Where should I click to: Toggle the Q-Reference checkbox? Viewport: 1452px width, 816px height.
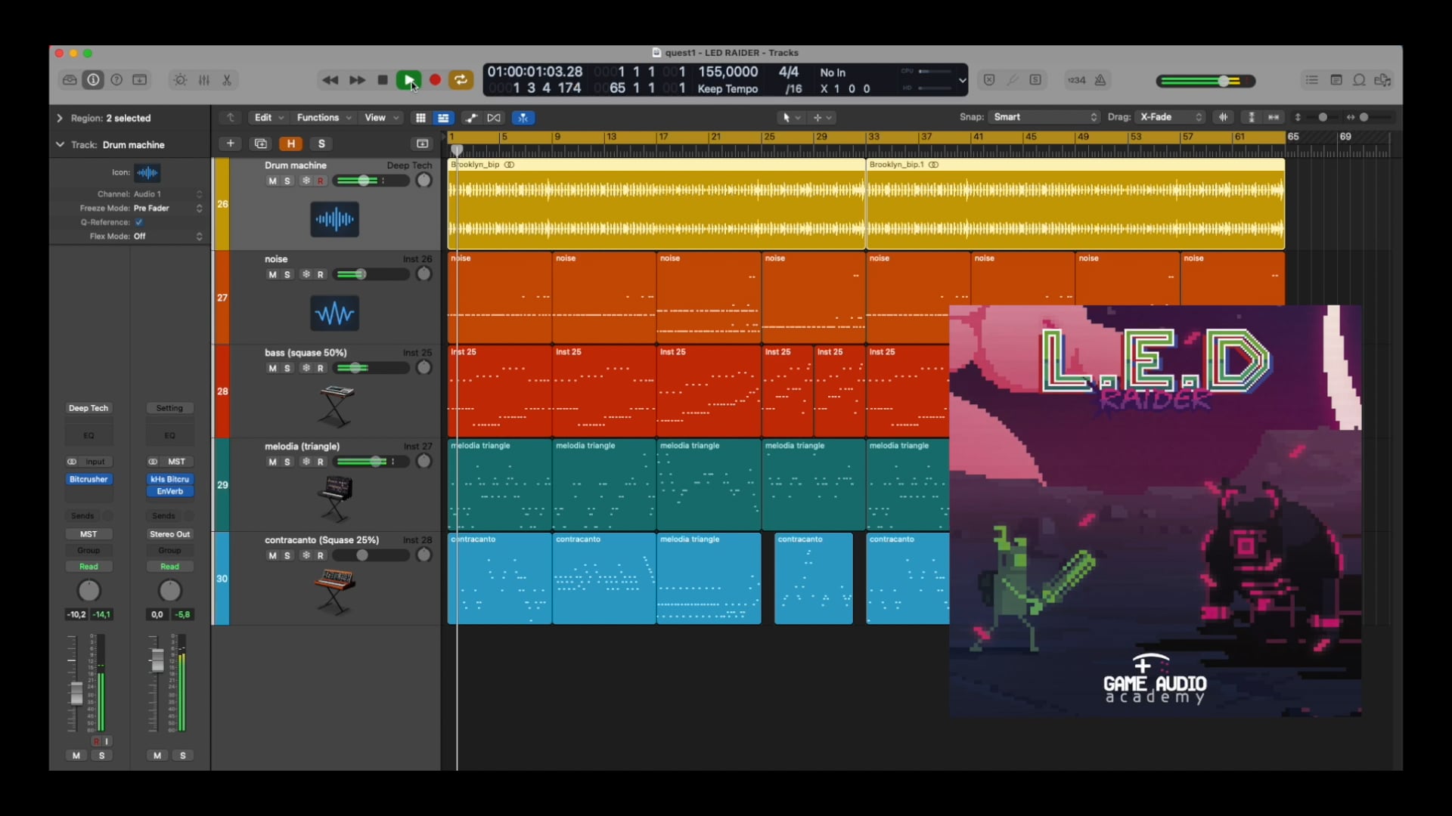[x=139, y=222]
